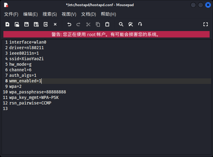The width and height of the screenshot is (213, 157).
Task: Toggle fullscreen mode icon
Action: [206, 24]
